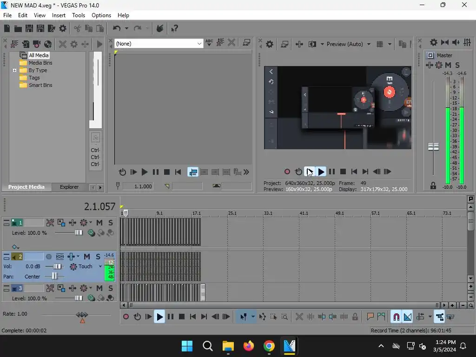Click the Get Media from Web globe icon
Viewport: 476px width, 357px height.
(x=48, y=44)
